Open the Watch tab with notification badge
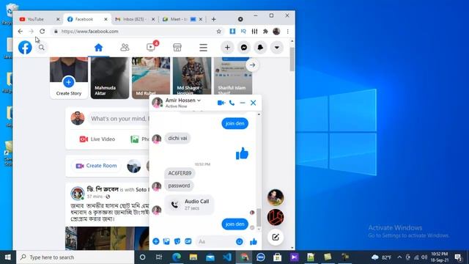The height and width of the screenshot is (264, 469). [x=151, y=47]
